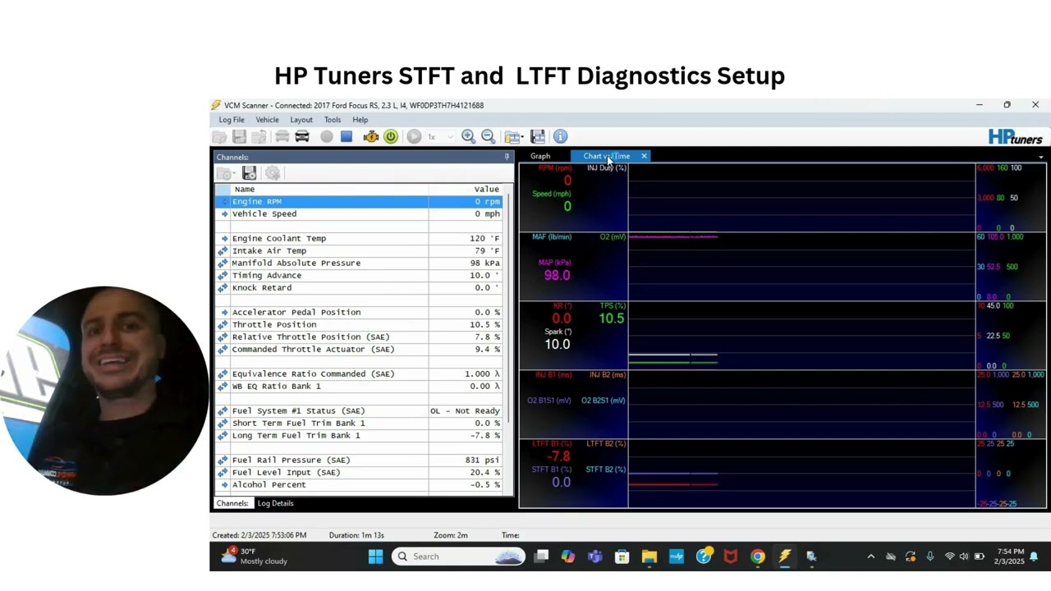Image resolution: width=1051 pixels, height=591 pixels.
Task: Select the Equivalence Ratio Commanded (SAE) row
Action: [360, 373]
